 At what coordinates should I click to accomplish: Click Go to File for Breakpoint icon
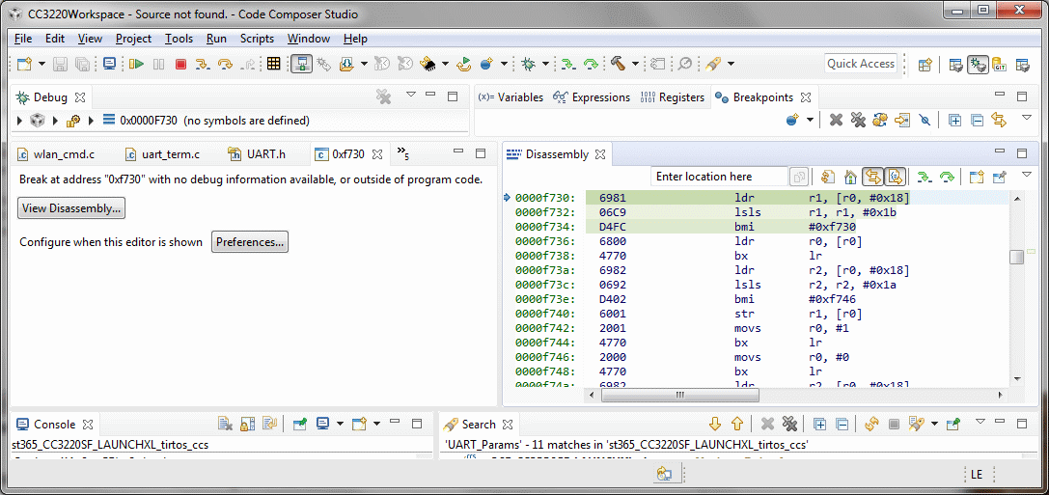tap(903, 120)
